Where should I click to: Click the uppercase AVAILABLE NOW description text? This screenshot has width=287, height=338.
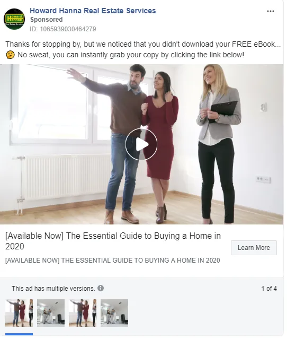112,261
